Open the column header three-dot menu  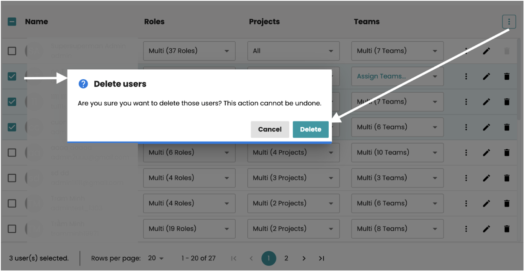click(509, 22)
